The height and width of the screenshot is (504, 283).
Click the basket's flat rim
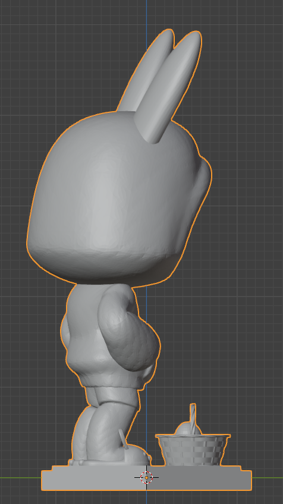193,436
